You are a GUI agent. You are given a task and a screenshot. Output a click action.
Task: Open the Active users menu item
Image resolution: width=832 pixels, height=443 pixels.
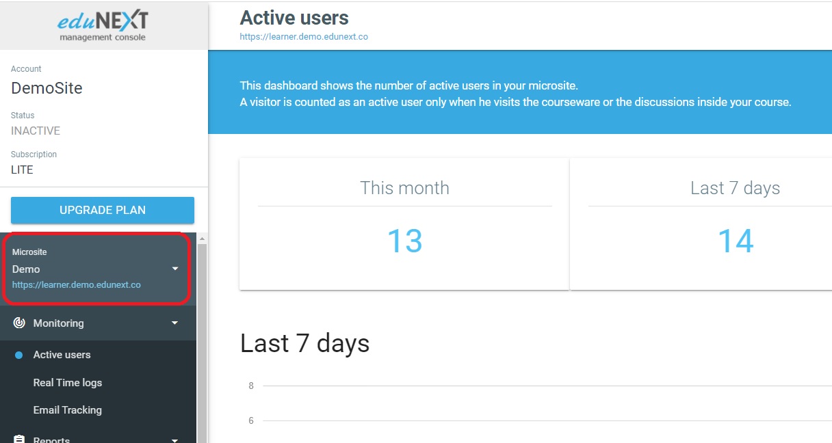(x=62, y=355)
